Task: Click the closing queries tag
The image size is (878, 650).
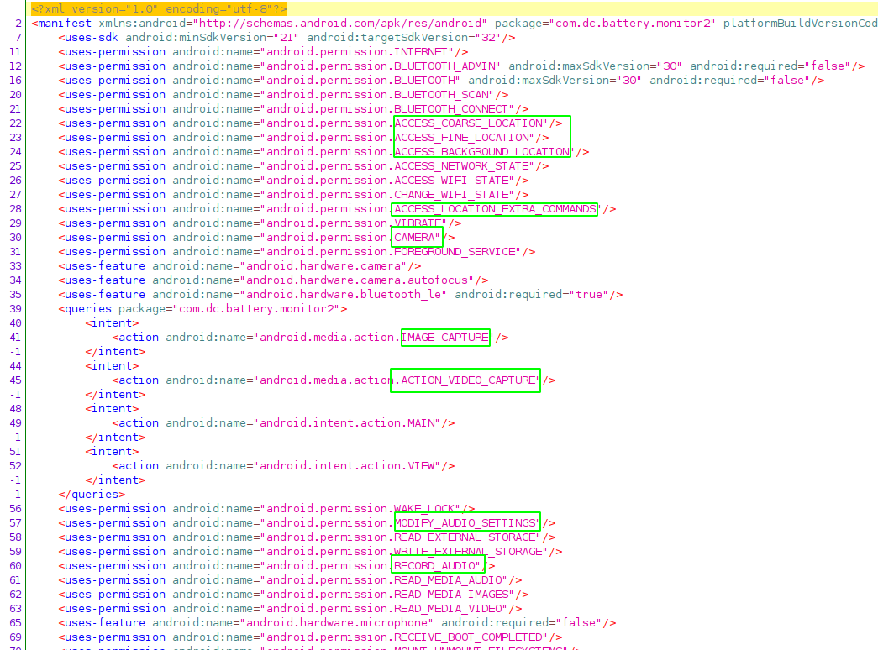Action: [x=92, y=495]
